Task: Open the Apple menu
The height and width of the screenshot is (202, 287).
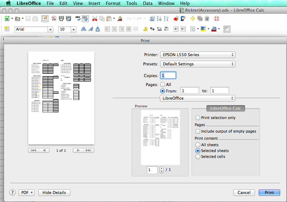Action: click(8, 3)
